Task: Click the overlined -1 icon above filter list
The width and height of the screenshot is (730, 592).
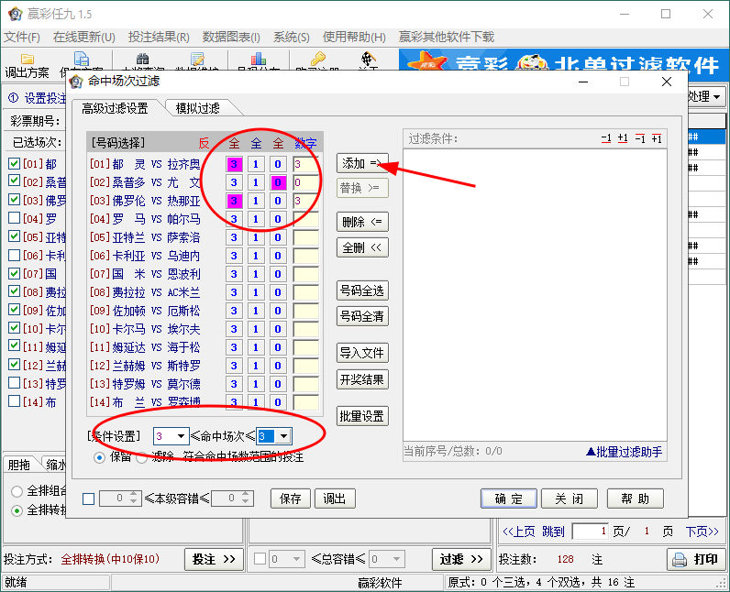Action: (x=640, y=138)
